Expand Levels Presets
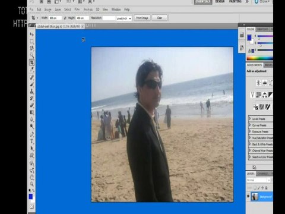Image resolution: width=285 pixels, height=214 pixels. [250, 118]
